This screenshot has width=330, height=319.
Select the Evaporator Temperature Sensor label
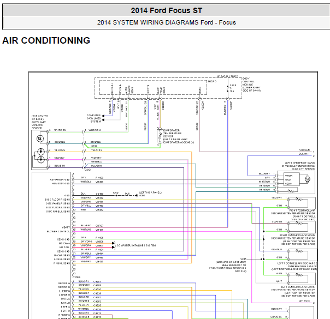179,136
